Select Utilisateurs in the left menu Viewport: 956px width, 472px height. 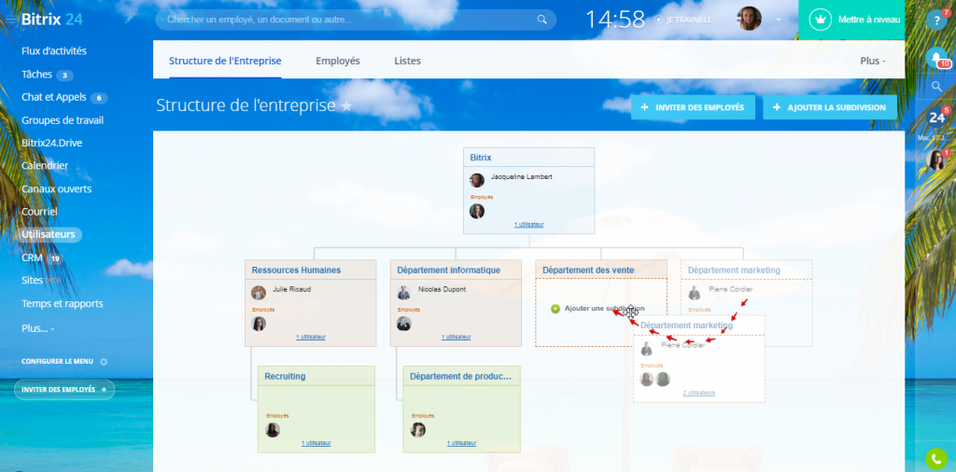click(x=49, y=234)
